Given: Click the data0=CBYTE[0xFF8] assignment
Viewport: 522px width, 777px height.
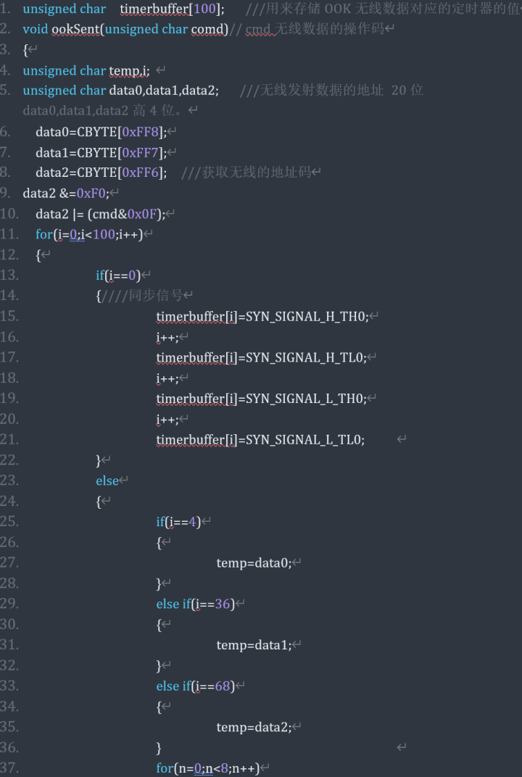Looking at the screenshot, I should point(101,132).
